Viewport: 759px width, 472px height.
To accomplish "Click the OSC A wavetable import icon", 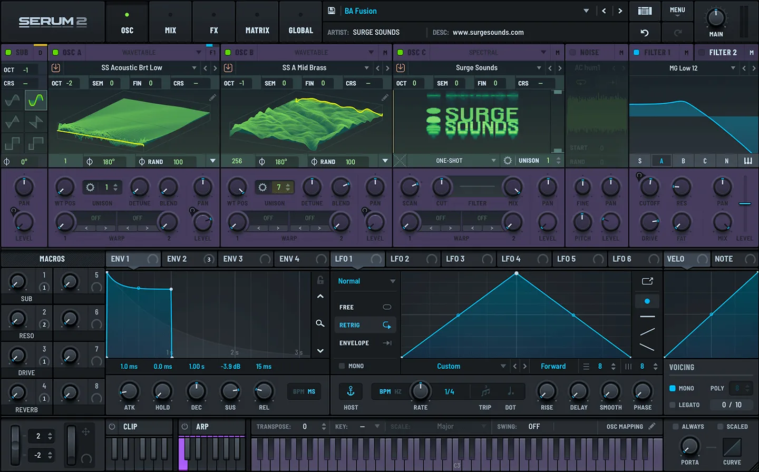I will click(56, 68).
